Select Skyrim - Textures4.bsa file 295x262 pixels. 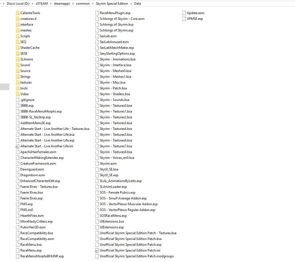116,129
